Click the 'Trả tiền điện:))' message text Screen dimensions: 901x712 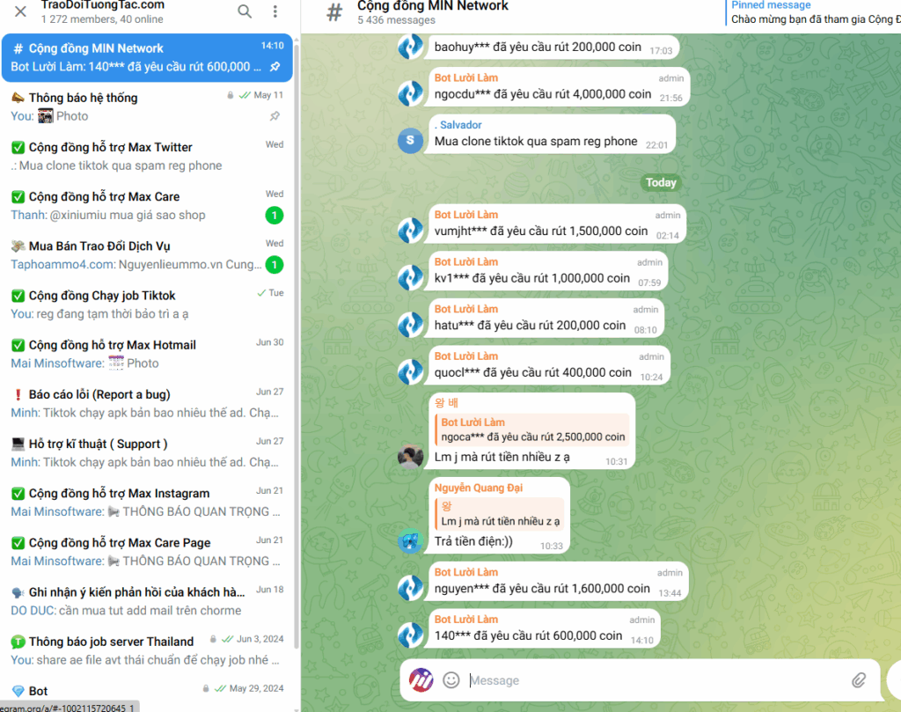pyautogui.click(x=473, y=541)
